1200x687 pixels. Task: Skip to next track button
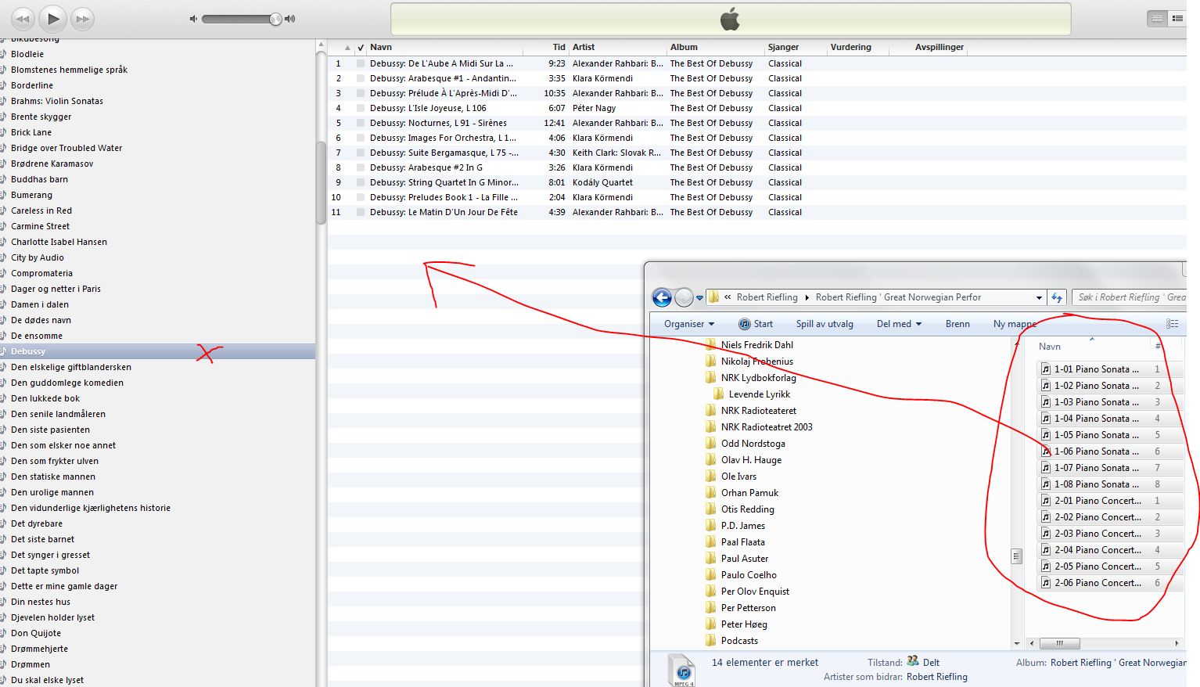click(x=82, y=18)
